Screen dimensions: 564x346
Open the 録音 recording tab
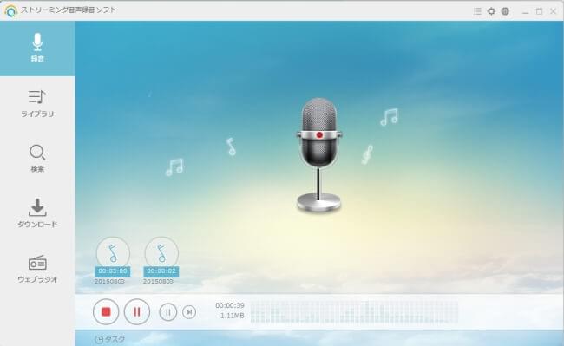37,49
